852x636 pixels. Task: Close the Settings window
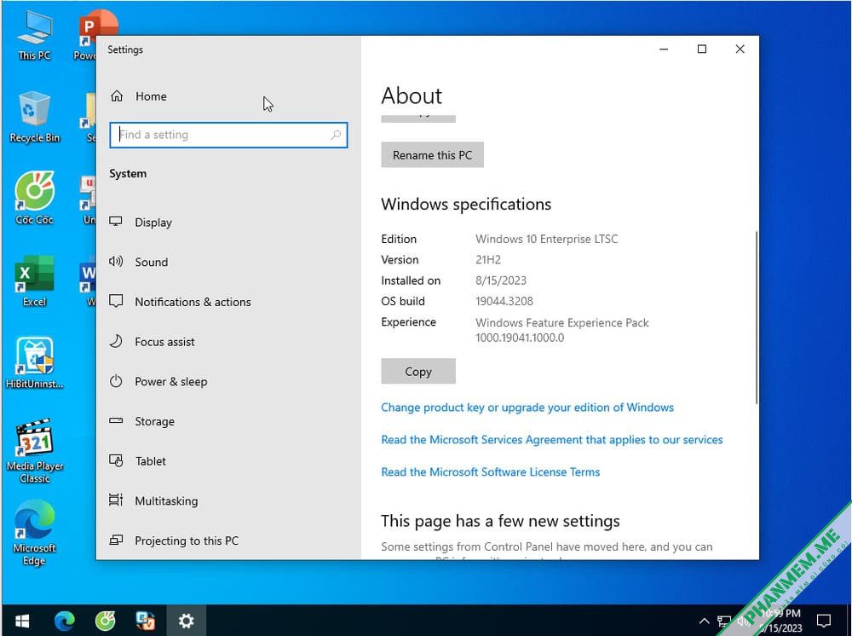[740, 49]
